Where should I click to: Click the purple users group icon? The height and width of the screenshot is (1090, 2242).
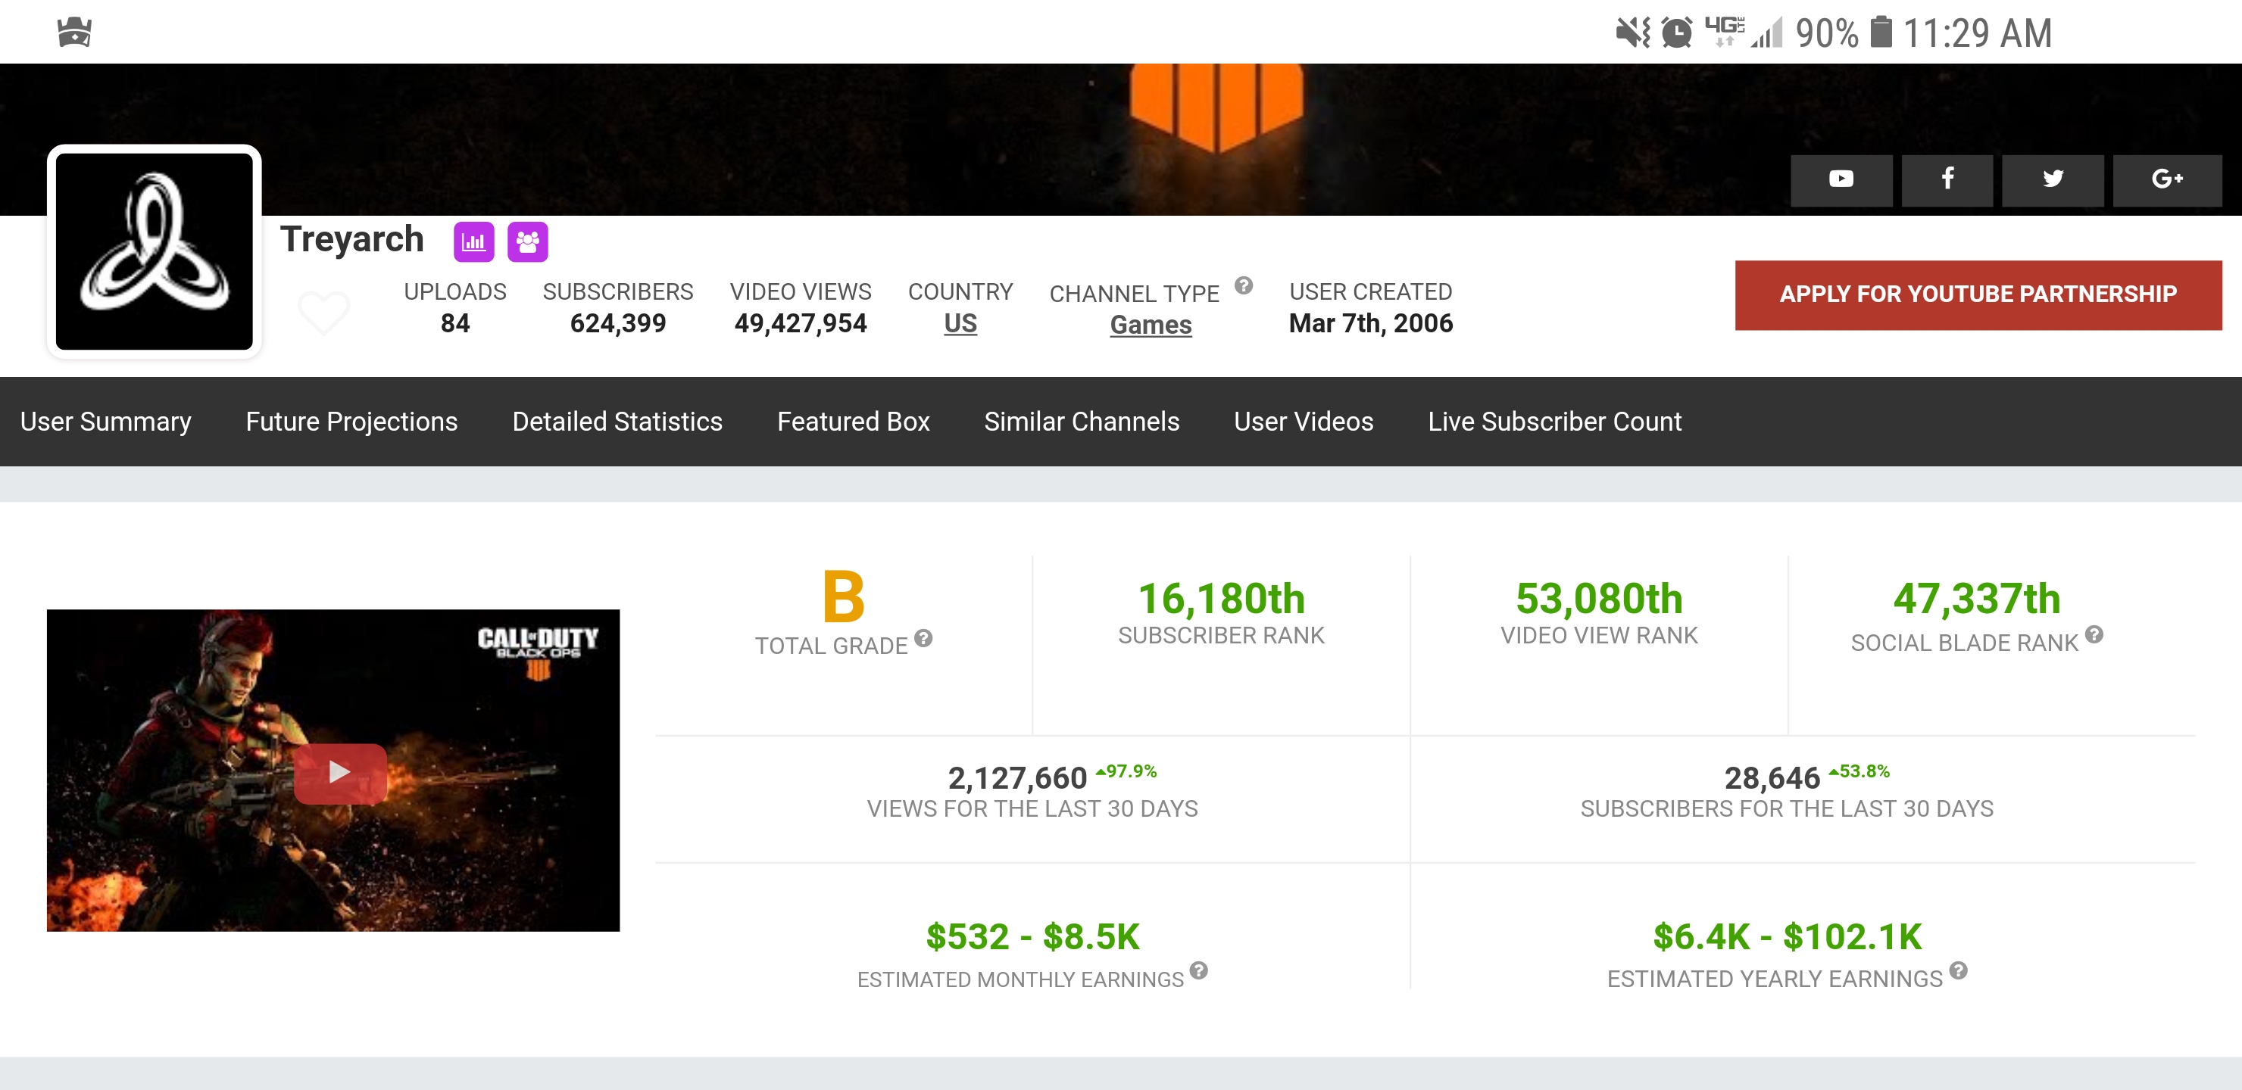point(527,241)
